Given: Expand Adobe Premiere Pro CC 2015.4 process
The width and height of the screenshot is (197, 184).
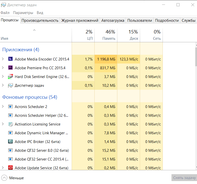Looking at the screenshot, I should [x=3, y=68].
